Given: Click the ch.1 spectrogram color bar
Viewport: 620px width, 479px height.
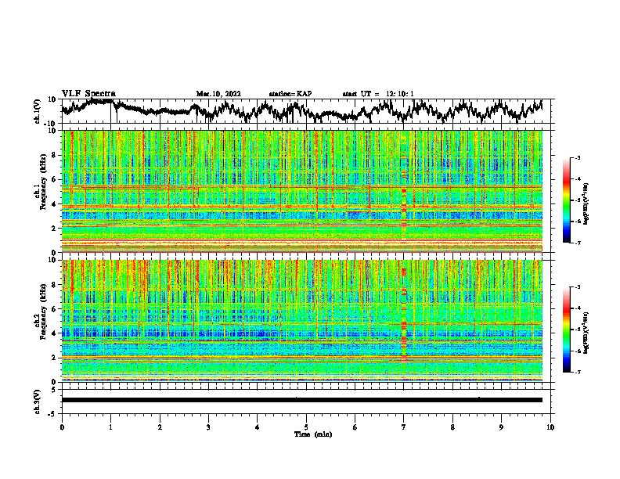Looking at the screenshot, I should pyautogui.click(x=566, y=200).
